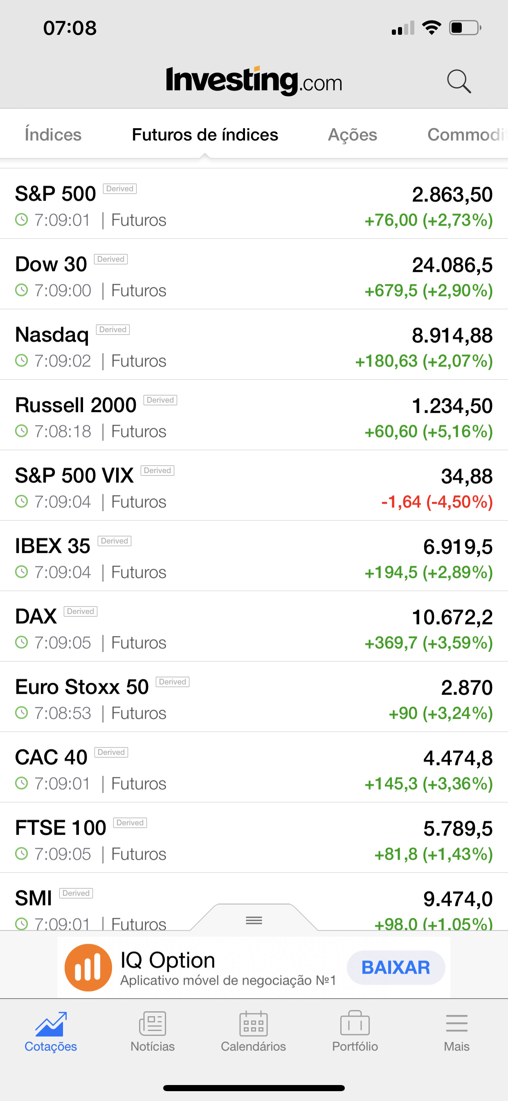Open the Portfólio briefcase icon
Screen dimensions: 508x1101
[355, 1024]
